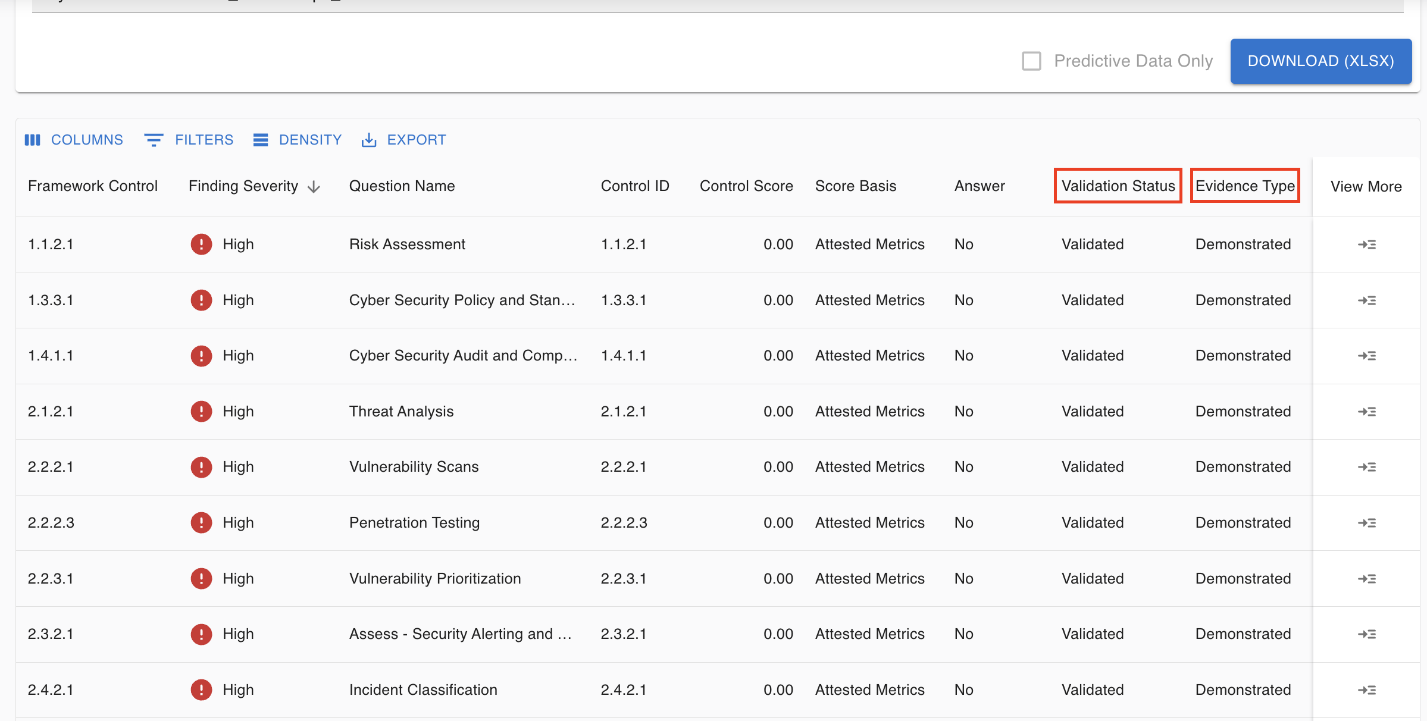Click High severity icon in row 2.1.2.1
Image resolution: width=1427 pixels, height=721 pixels.
tap(201, 412)
